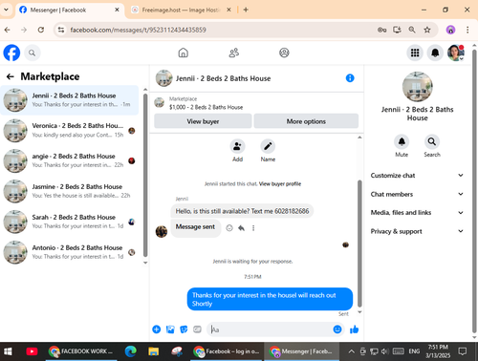The image size is (478, 361).
Task: Click the message Aa input field
Action: tap(271, 329)
